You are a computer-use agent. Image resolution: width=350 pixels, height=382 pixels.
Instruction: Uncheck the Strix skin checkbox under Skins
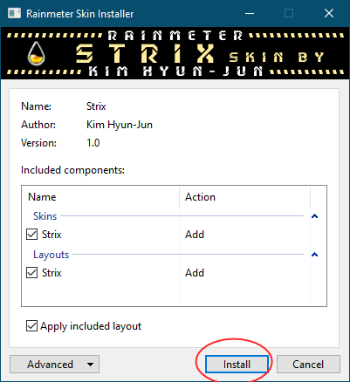31,235
